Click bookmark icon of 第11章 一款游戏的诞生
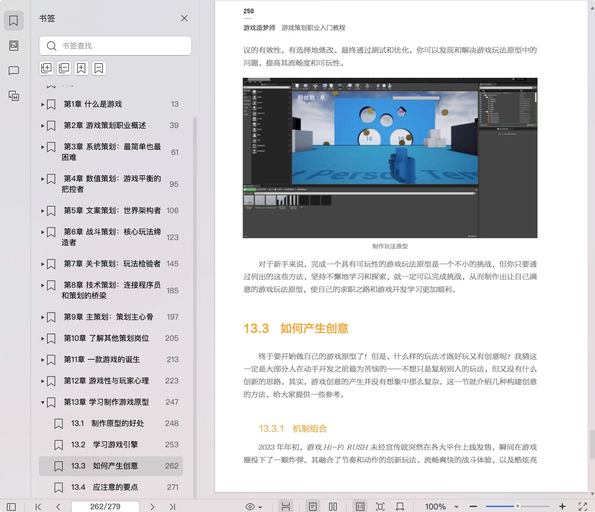Viewport: 595px width, 512px height. pyautogui.click(x=51, y=360)
